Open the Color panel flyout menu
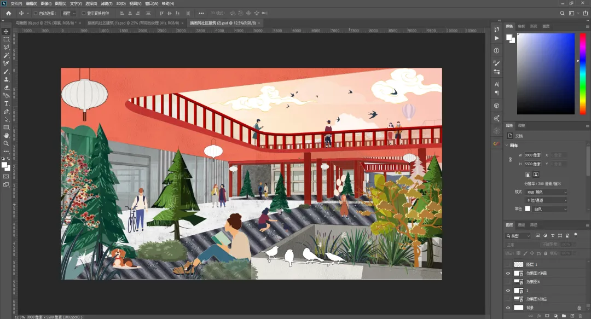Image resolution: width=591 pixels, height=319 pixels. 587,26
